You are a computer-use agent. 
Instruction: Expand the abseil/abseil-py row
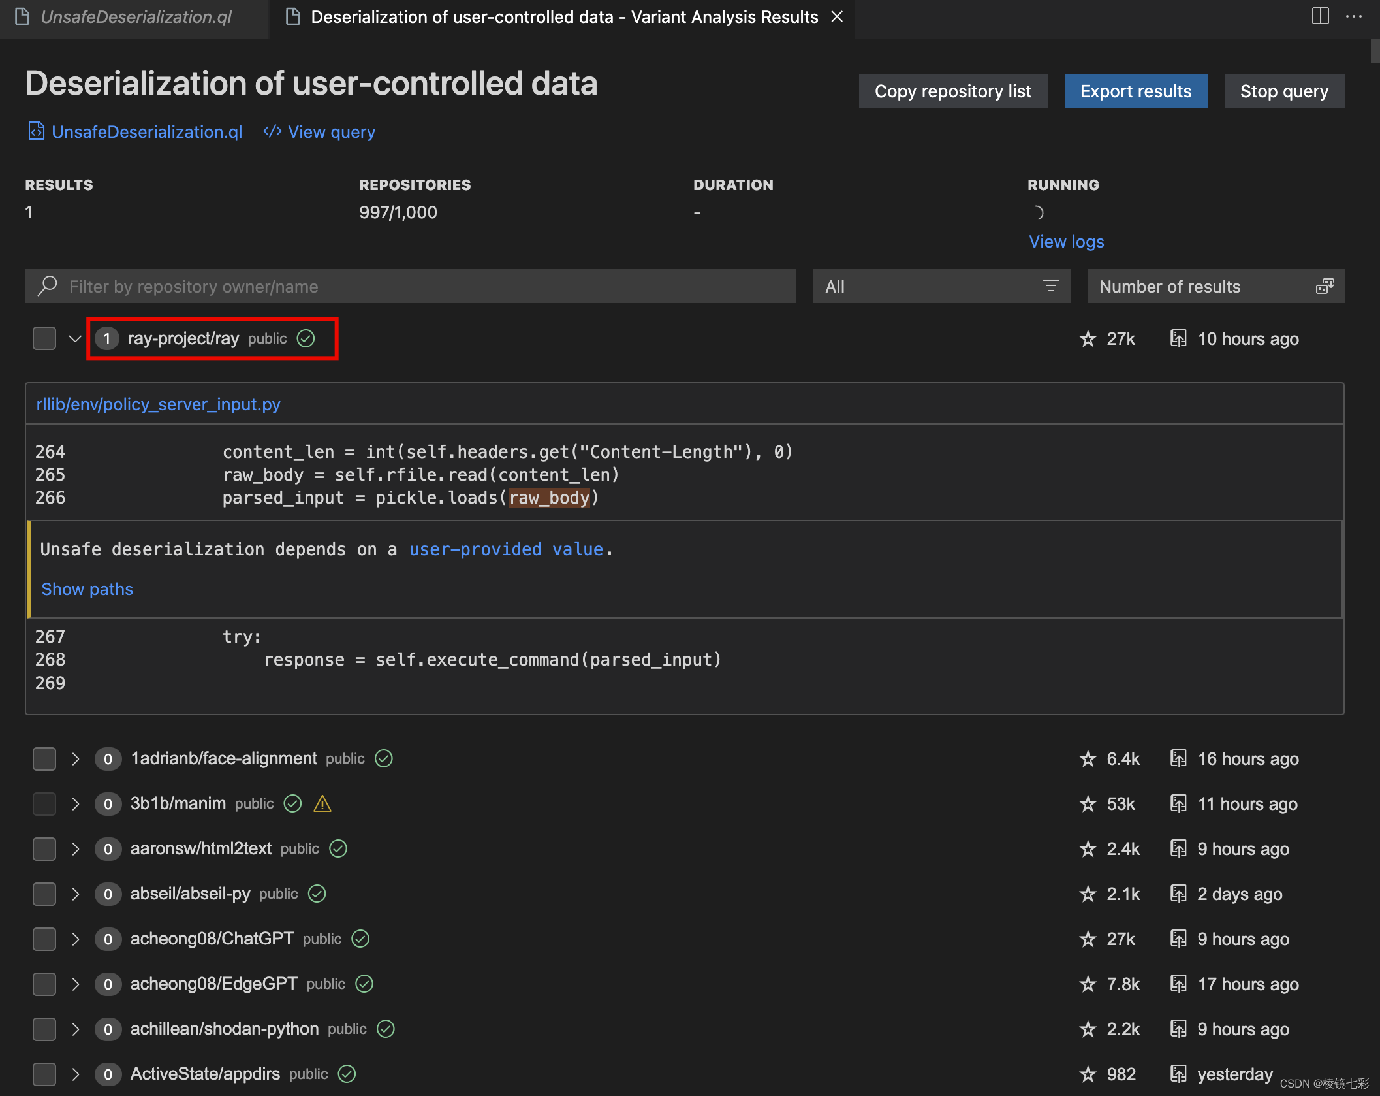(x=75, y=894)
